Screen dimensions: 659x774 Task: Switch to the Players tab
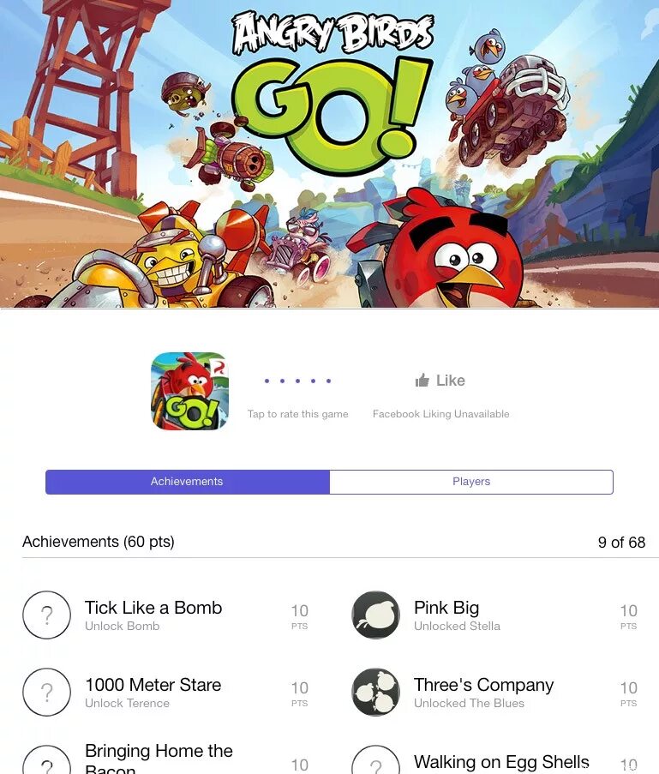click(471, 482)
